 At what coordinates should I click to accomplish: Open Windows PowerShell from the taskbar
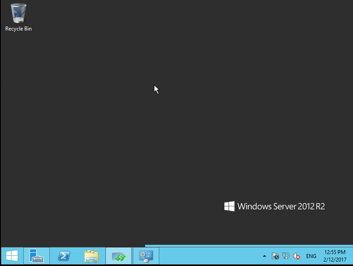pos(64,256)
